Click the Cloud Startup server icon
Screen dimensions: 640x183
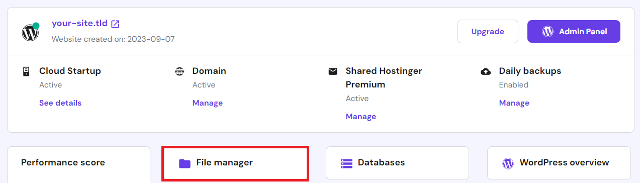point(26,71)
